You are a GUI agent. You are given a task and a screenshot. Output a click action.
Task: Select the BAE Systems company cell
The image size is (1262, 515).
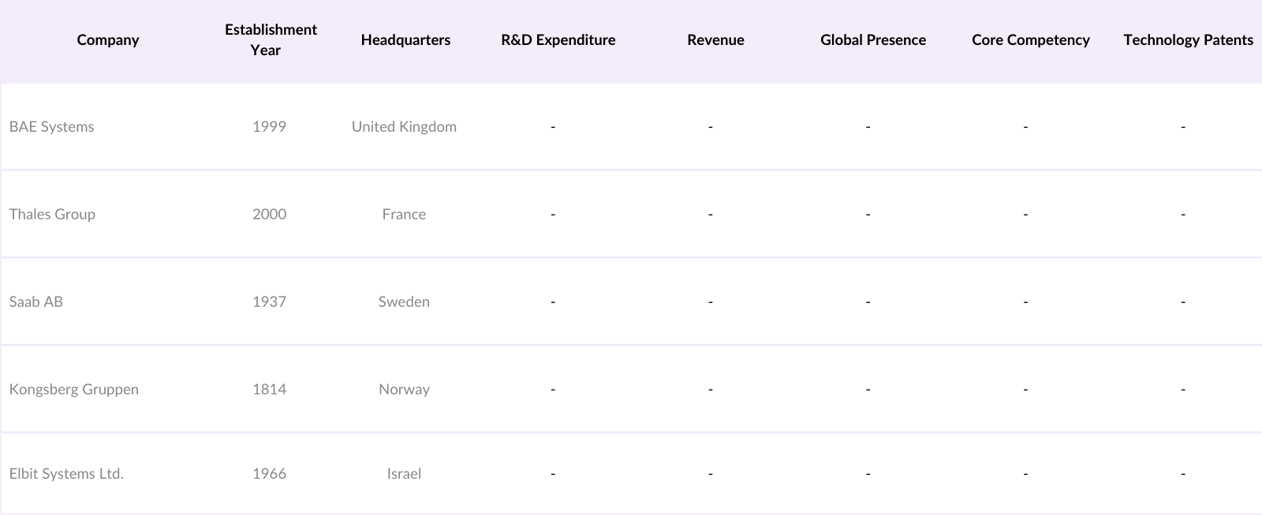[52, 127]
